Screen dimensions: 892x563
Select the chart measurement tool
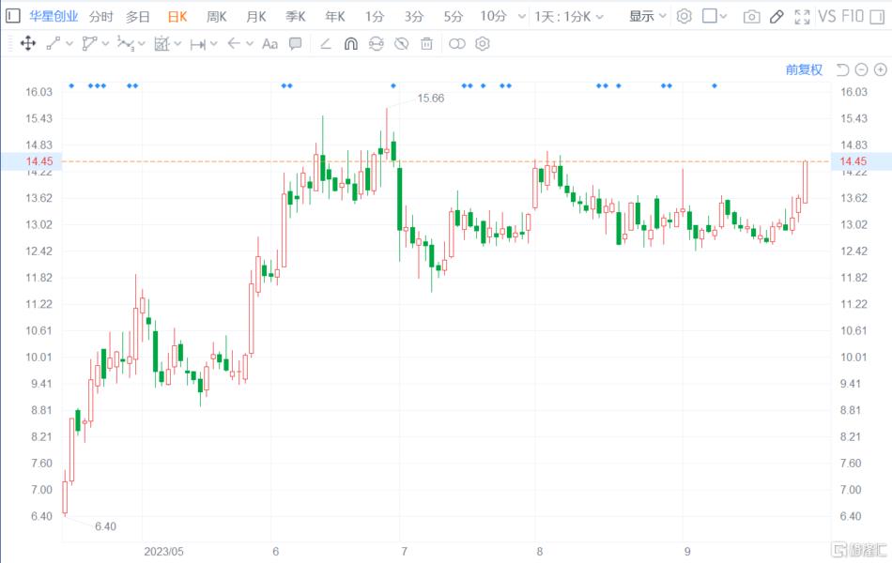(161, 44)
